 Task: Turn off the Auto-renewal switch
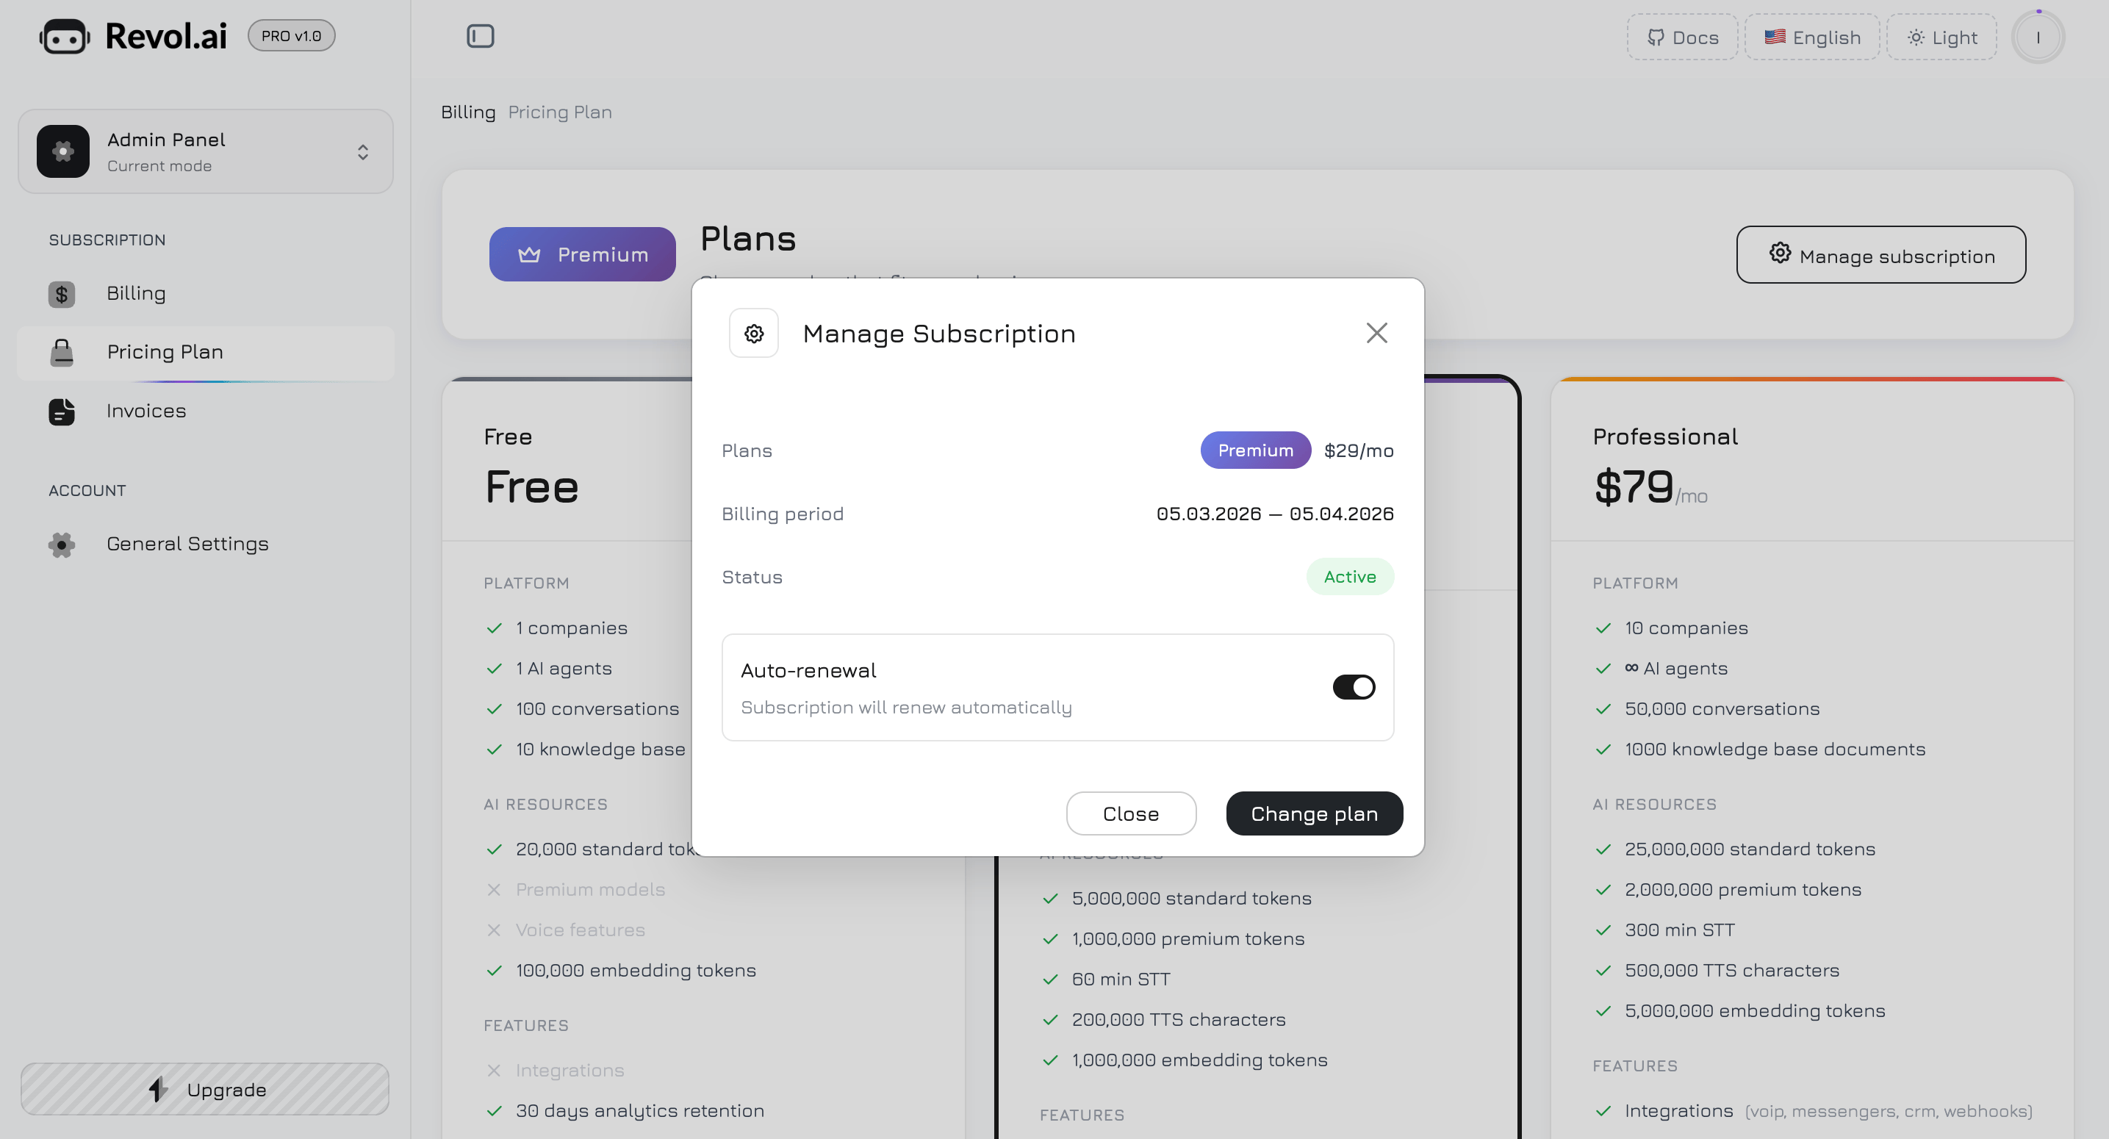coord(1354,687)
